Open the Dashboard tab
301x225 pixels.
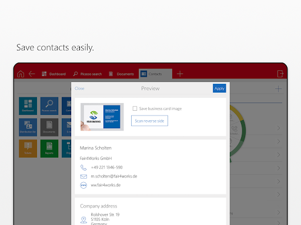pyautogui.click(x=53, y=74)
